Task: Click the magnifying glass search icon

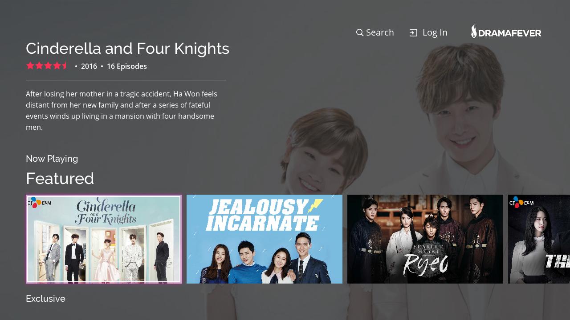Action: pyautogui.click(x=360, y=32)
